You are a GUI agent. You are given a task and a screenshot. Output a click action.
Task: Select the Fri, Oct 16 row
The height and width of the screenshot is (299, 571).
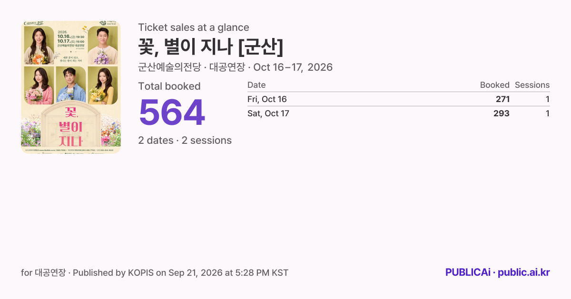[398, 99]
